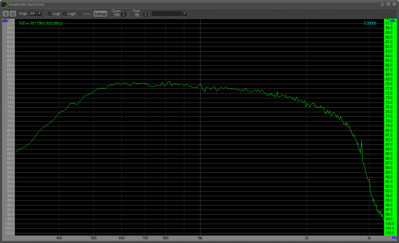Screen dimensions: 399x243
Task: Click the dBr label on green scale
Action: coord(395,21)
